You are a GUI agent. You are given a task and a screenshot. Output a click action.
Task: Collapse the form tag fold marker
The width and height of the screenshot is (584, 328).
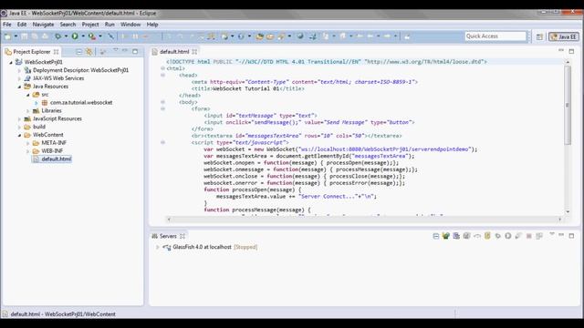(162, 109)
